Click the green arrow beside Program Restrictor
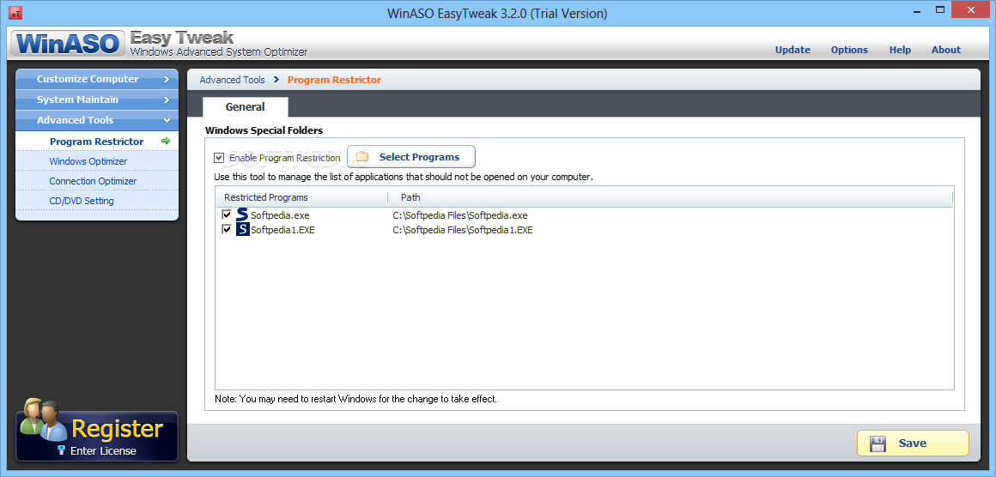 (x=166, y=141)
